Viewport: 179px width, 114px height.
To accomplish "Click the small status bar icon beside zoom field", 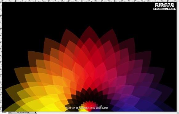I will point(10,113).
